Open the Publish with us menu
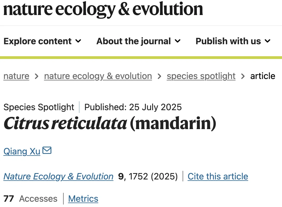 click(228, 41)
